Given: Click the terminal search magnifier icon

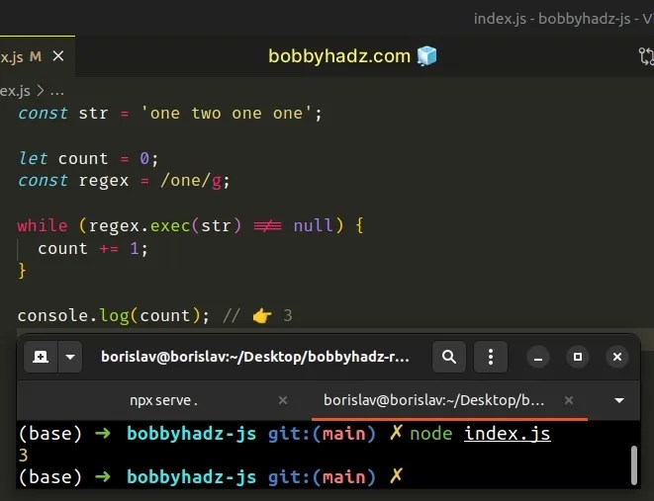Looking at the screenshot, I should point(449,357).
